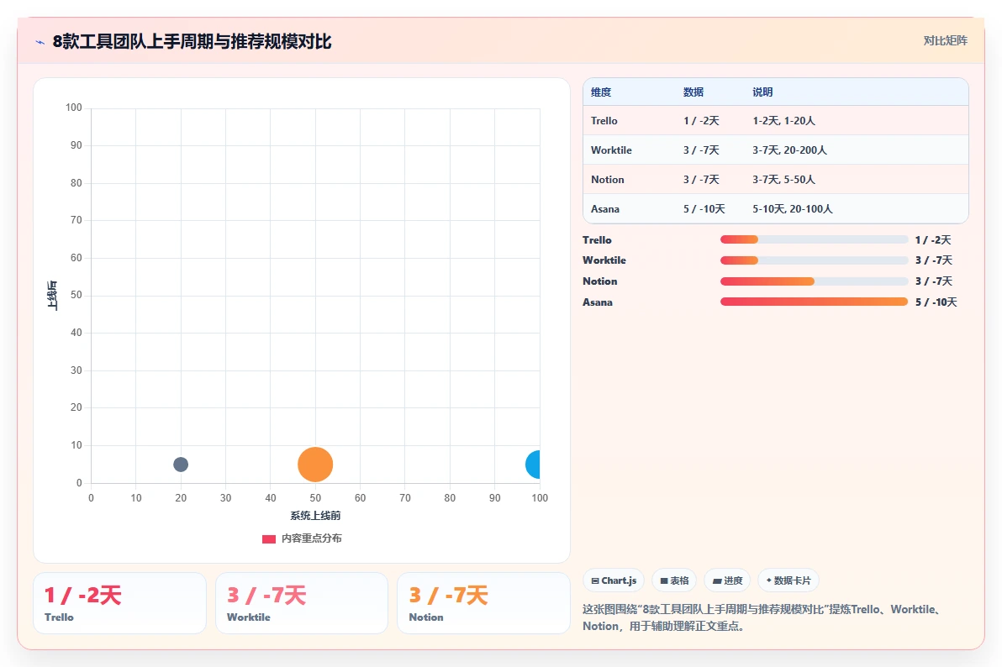Click the 系统上线前 x-axis title
The height and width of the screenshot is (667, 1002).
[315, 516]
